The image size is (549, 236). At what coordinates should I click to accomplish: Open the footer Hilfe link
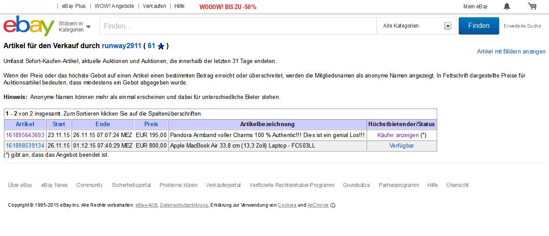coord(433,185)
